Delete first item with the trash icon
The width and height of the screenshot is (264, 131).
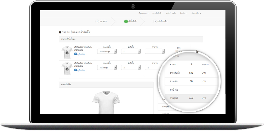pos(197,52)
